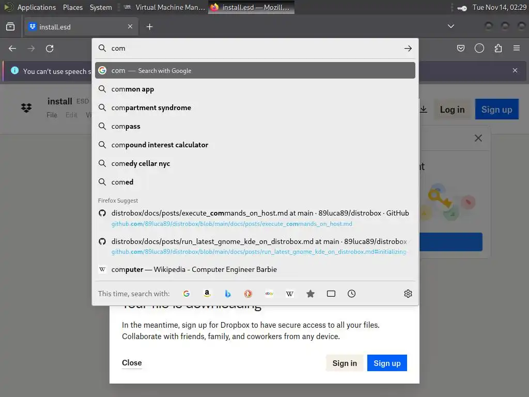This screenshot has width=529, height=397.
Task: Search this time with eBay icon
Action: [269, 294]
